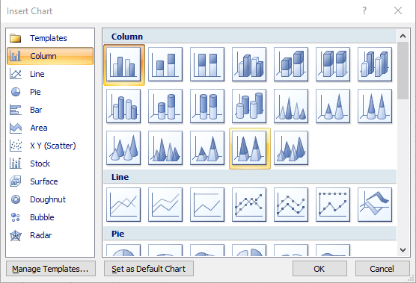Select the basic Line chart thumbnail
The width and height of the screenshot is (416, 283).
(123, 205)
